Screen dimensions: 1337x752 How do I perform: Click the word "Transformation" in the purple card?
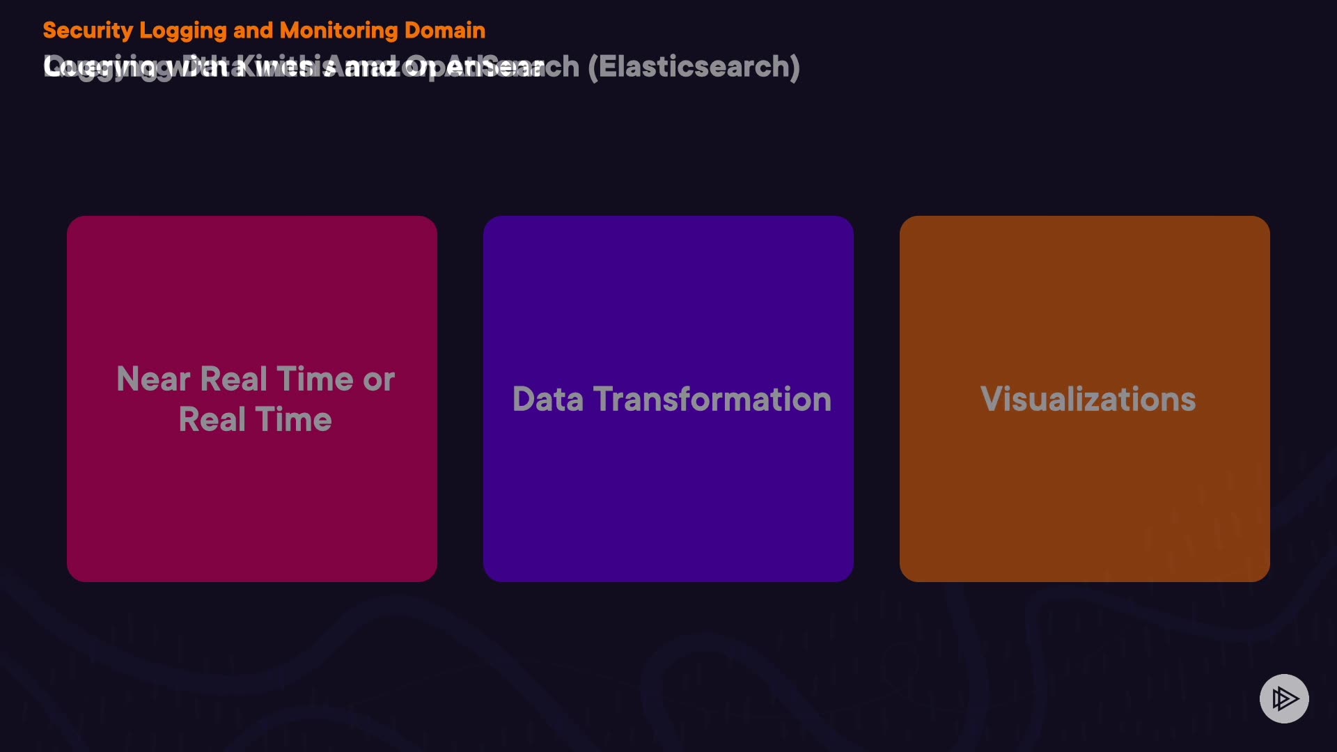point(712,399)
